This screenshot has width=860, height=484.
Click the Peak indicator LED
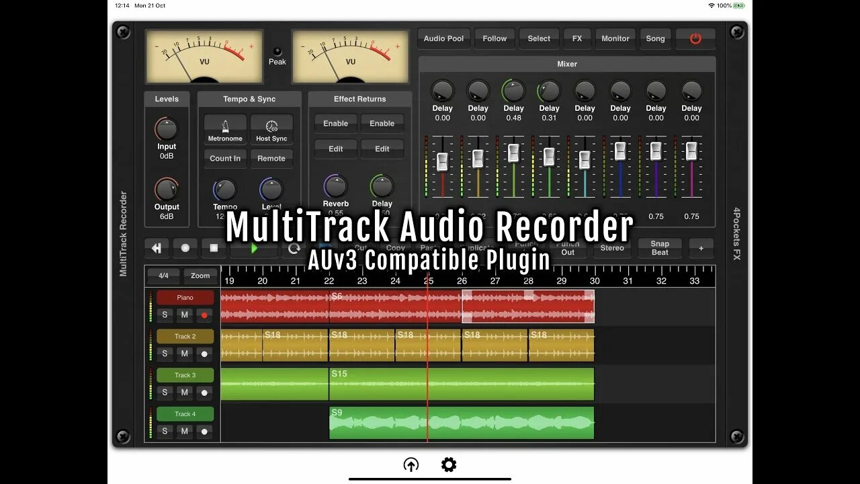277,51
